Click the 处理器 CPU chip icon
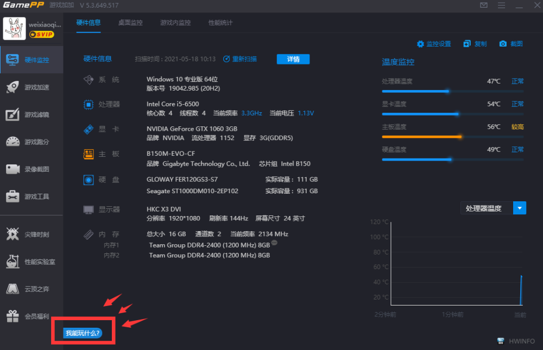 point(89,104)
